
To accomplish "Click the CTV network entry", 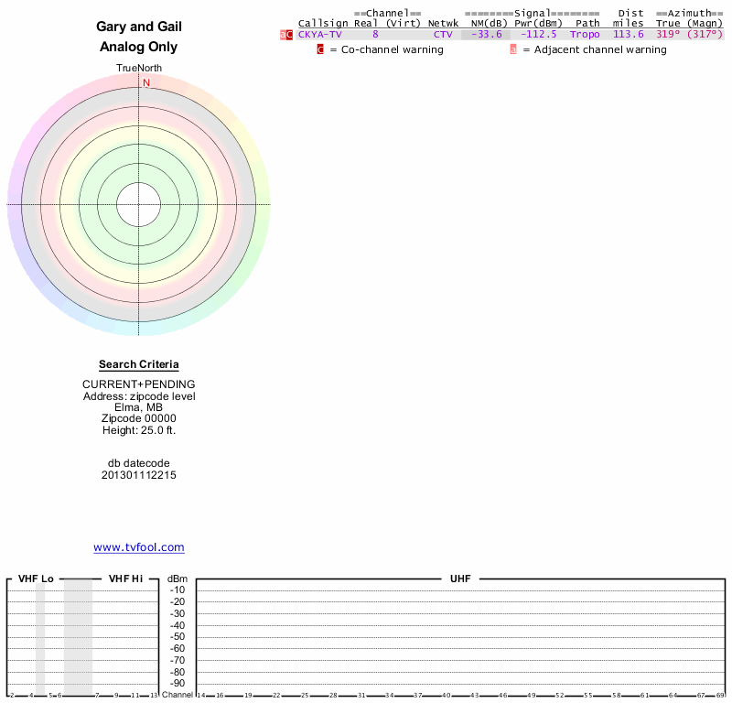I will (443, 35).
